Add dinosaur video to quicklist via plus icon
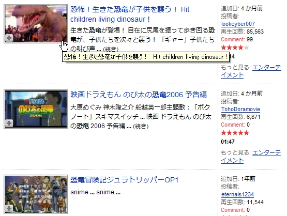 click(9, 38)
